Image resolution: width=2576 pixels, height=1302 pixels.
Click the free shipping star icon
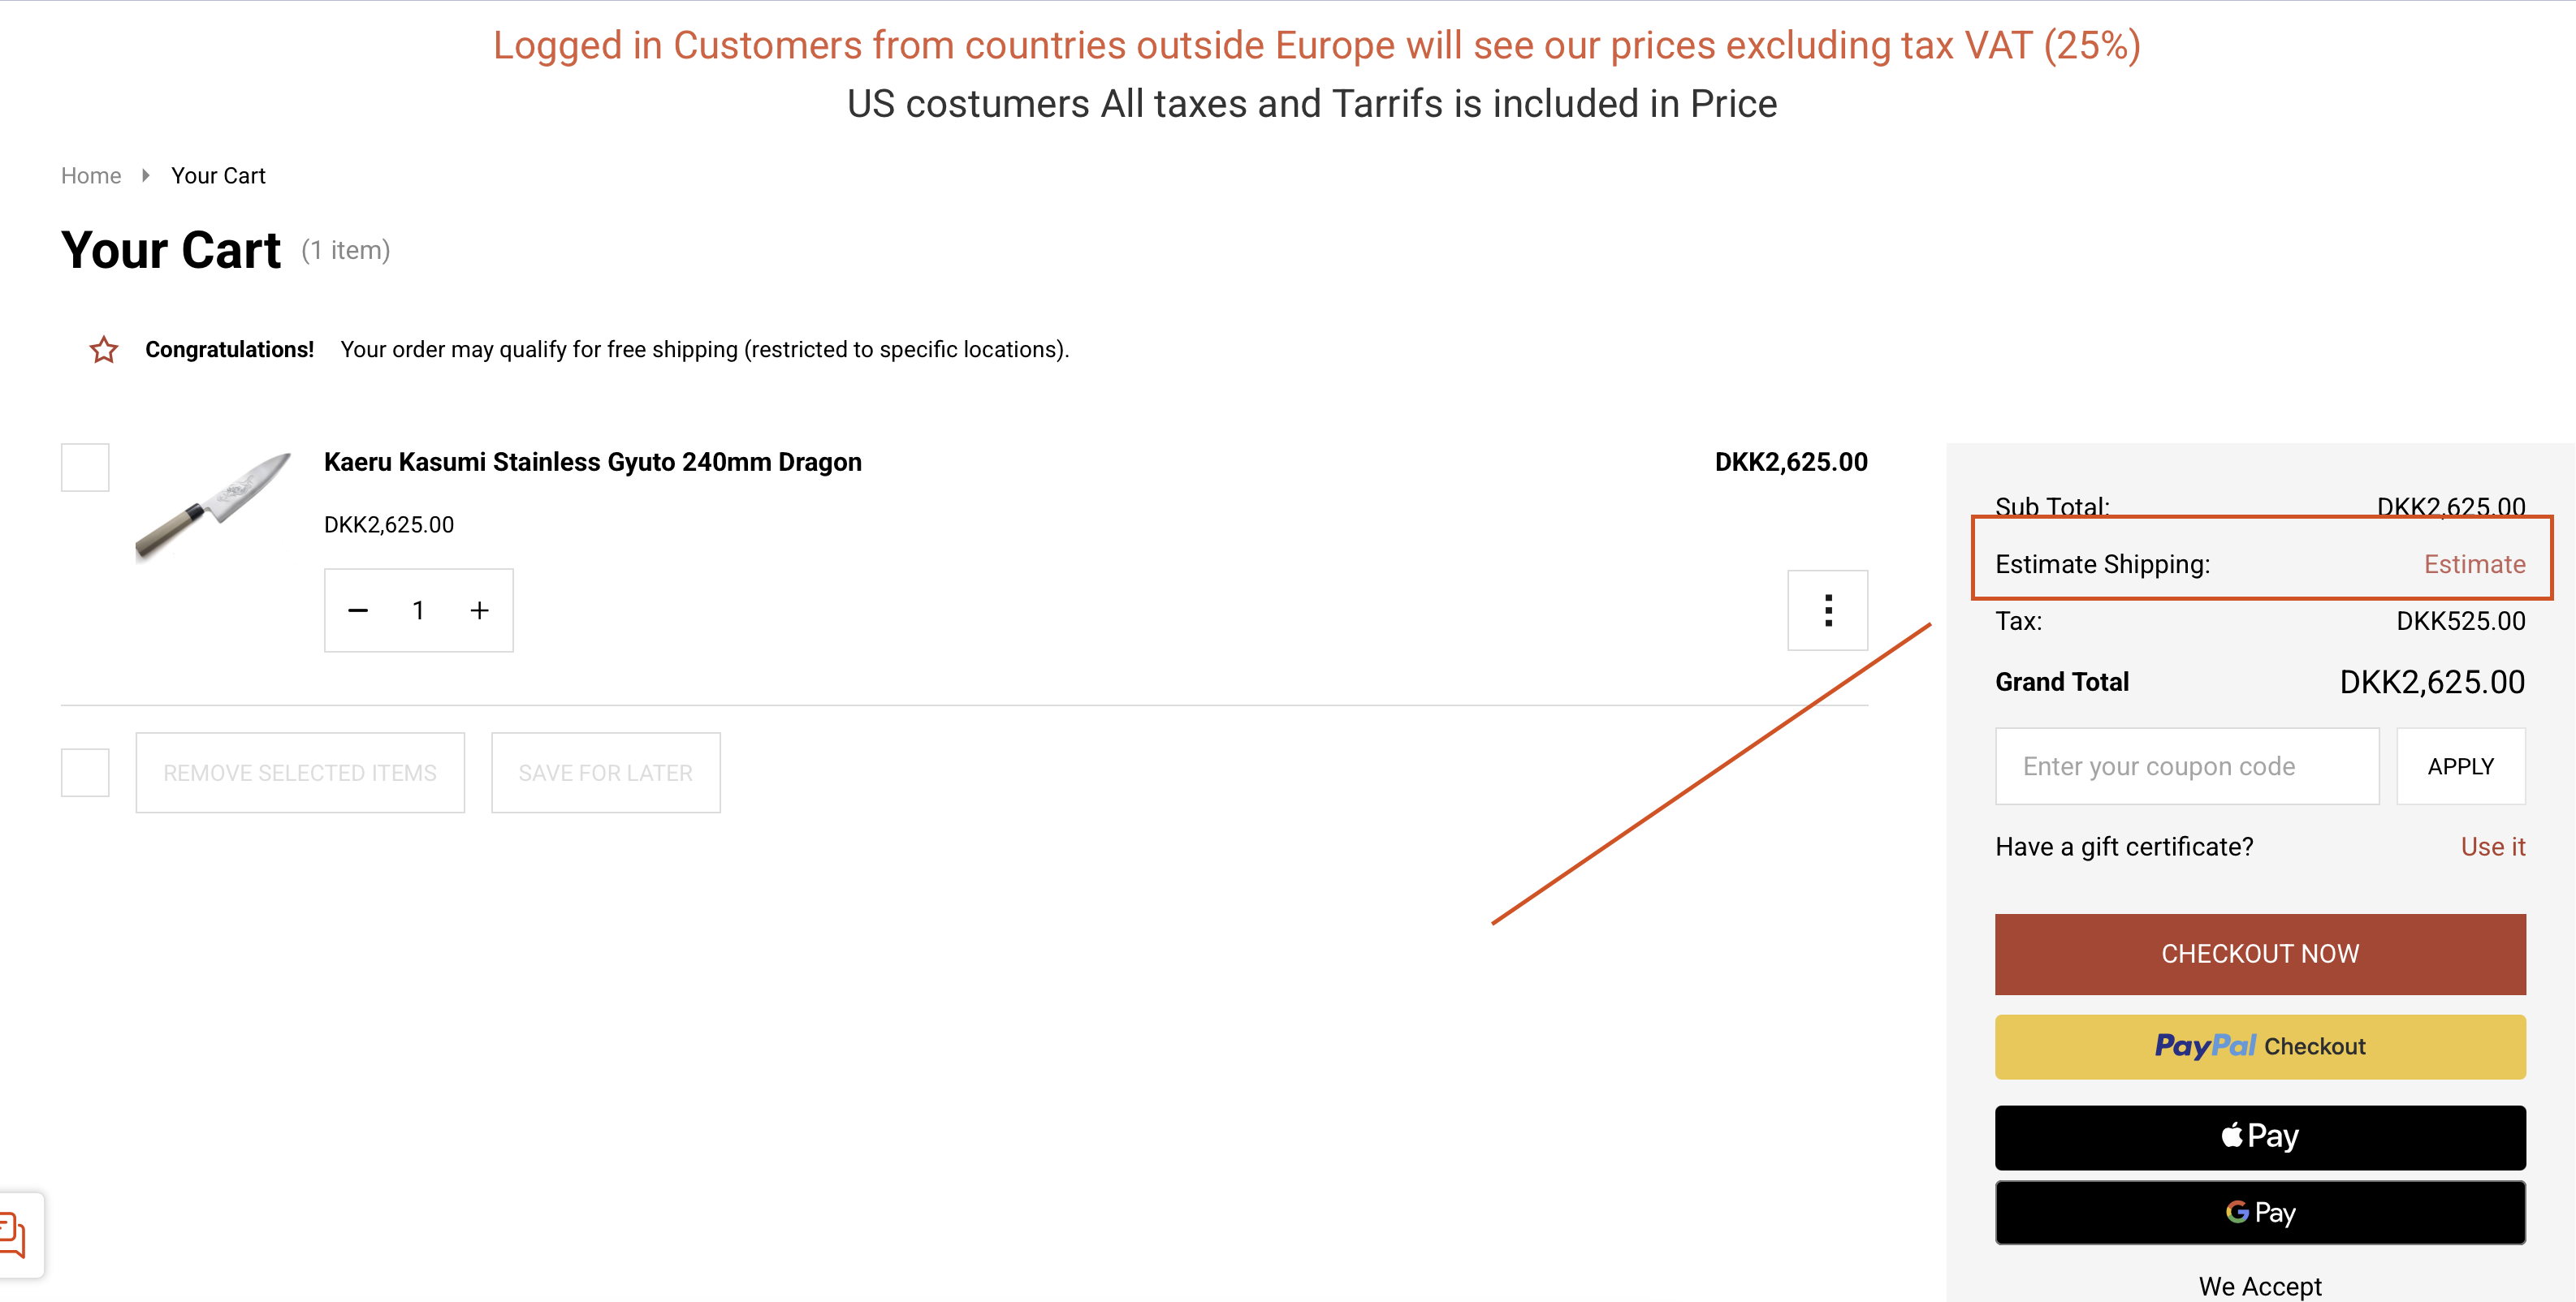pos(104,350)
